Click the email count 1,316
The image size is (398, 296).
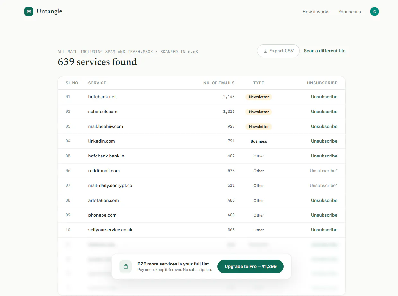tap(229, 112)
